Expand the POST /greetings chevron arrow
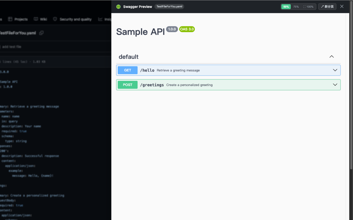Image resolution: width=353 pixels, height=220 pixels. [x=335, y=85]
